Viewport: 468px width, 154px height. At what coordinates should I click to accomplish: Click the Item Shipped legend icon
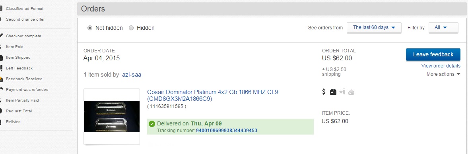pos(1,58)
